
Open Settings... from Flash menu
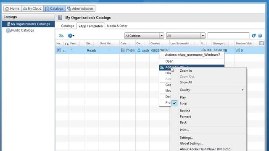coord(187,138)
